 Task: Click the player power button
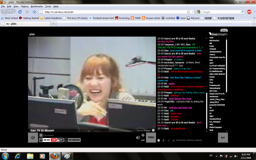pyautogui.click(x=33, y=138)
